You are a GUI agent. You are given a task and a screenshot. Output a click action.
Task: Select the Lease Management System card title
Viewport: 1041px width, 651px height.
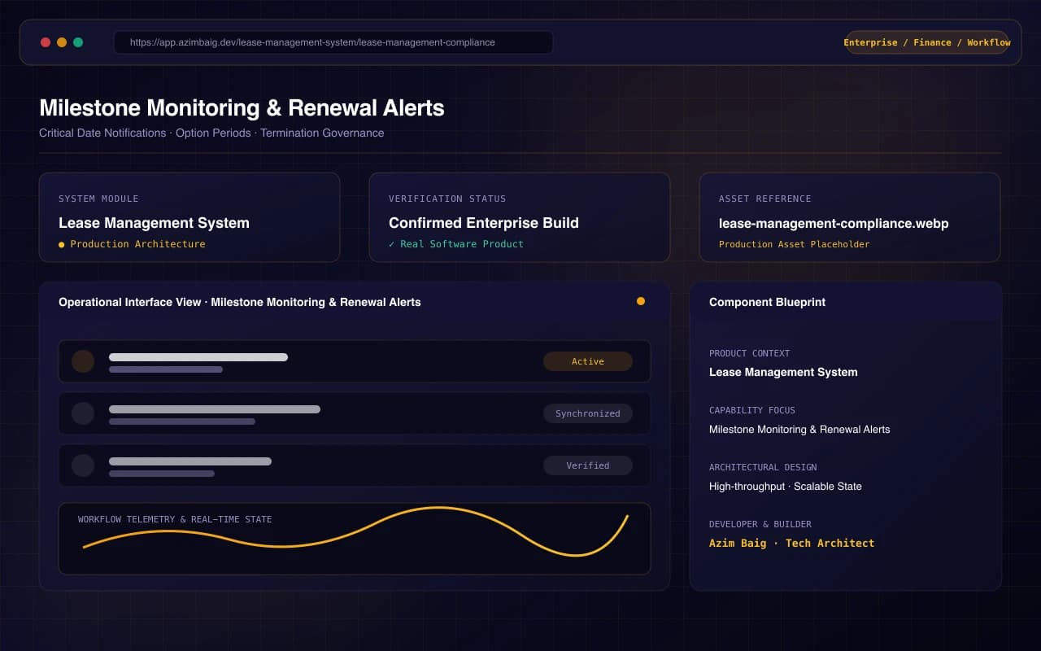pyautogui.click(x=154, y=223)
